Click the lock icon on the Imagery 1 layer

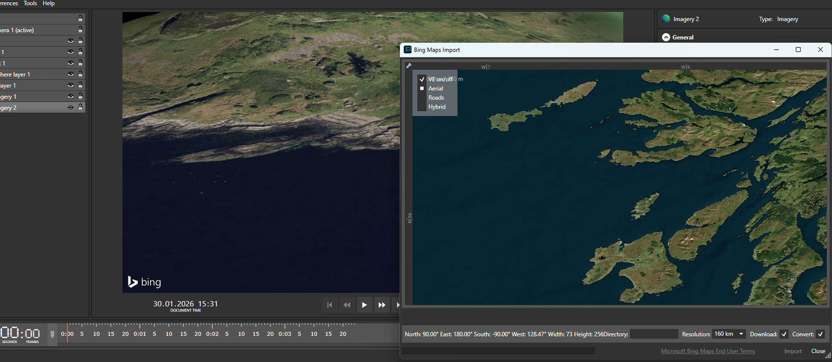coord(80,97)
